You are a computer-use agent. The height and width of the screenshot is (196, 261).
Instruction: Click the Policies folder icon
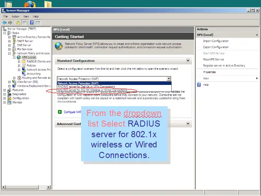pyautogui.click(x=24, y=65)
